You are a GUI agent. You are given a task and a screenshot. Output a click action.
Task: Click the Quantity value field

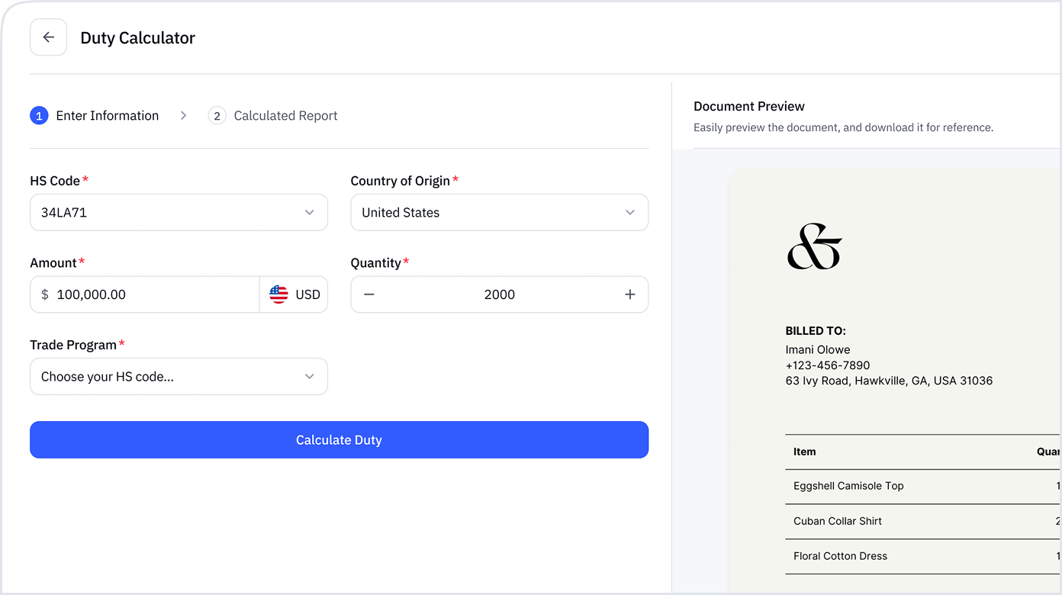click(499, 294)
